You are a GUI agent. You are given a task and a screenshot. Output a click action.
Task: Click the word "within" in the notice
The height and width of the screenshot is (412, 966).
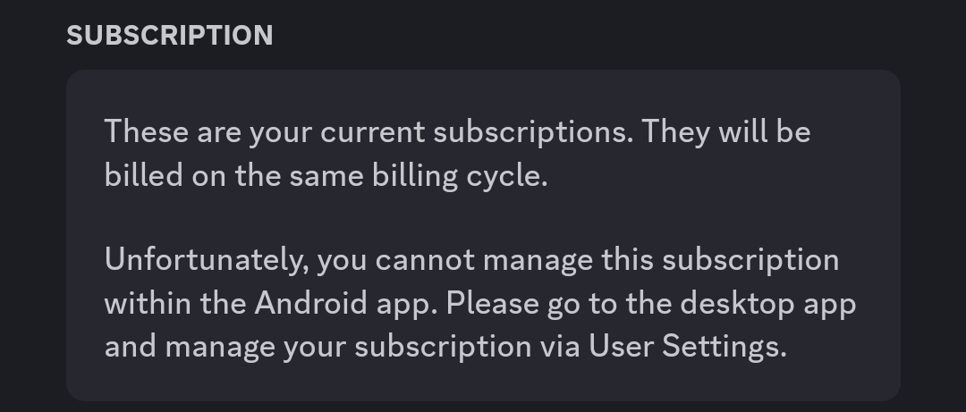click(x=148, y=303)
